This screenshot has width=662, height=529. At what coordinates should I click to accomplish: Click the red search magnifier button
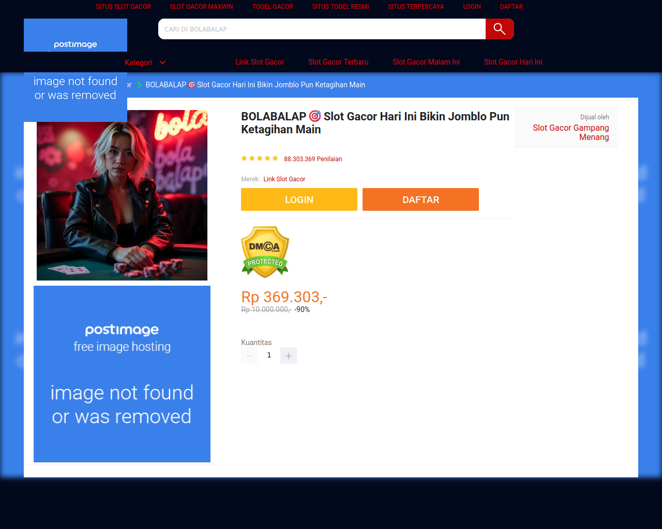tap(500, 29)
